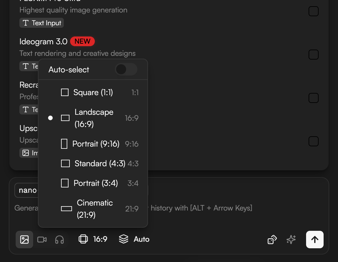The width and height of the screenshot is (338, 262).
Task: Click 'Text rendering and creative designs' description
Action: [77, 53]
